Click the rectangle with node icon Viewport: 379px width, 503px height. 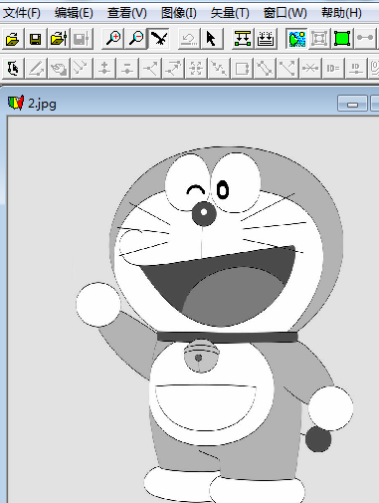tap(242, 69)
